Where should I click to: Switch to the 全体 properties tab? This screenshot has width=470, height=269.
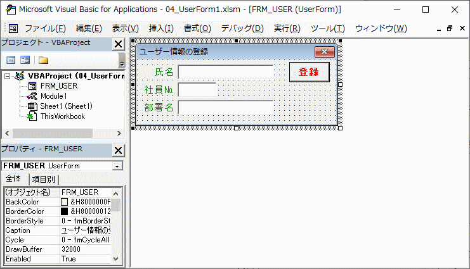[x=14, y=178]
